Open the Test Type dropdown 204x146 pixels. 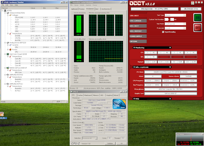click(x=185, y=15)
